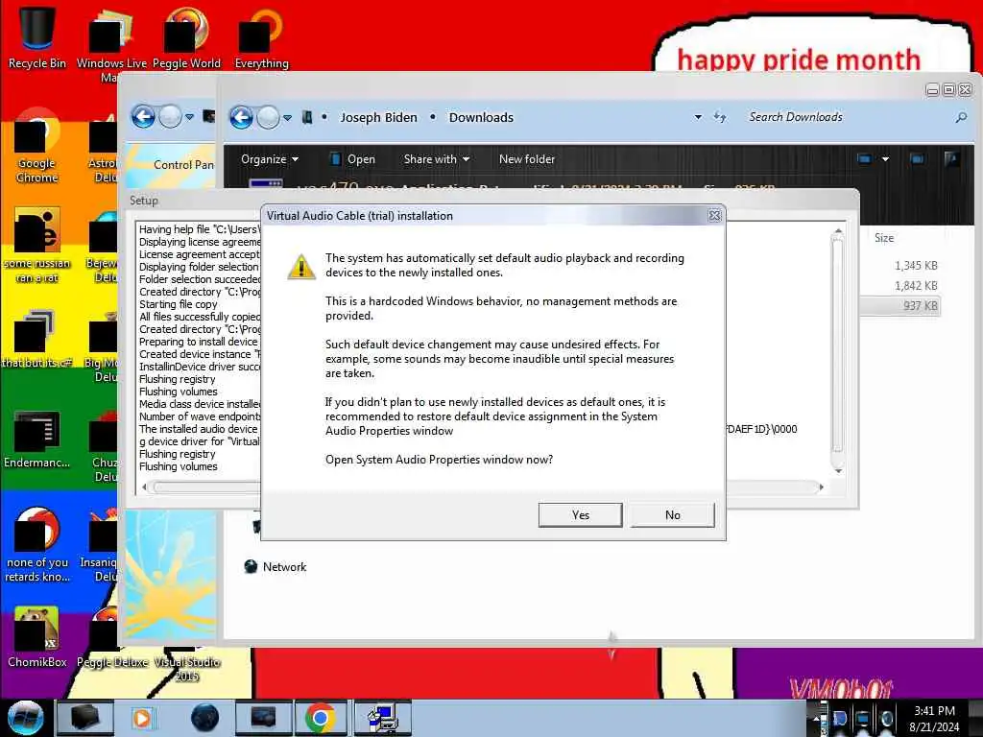Click the search magnifier icon

pyautogui.click(x=960, y=117)
